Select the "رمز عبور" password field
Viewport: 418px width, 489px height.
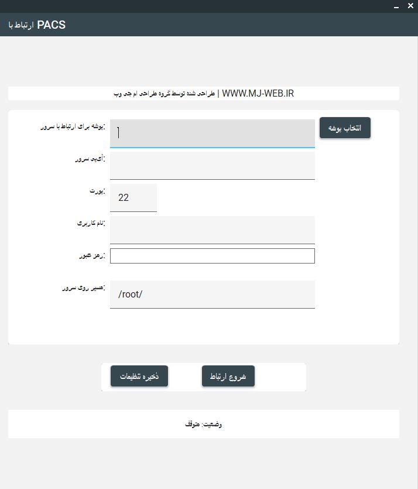(212, 255)
